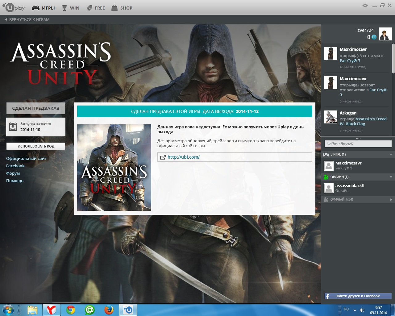Click Maxximozavr avatar in 6 hours ago entry
Image resolution: width=395 pixels, height=316 pixels.
(331, 82)
